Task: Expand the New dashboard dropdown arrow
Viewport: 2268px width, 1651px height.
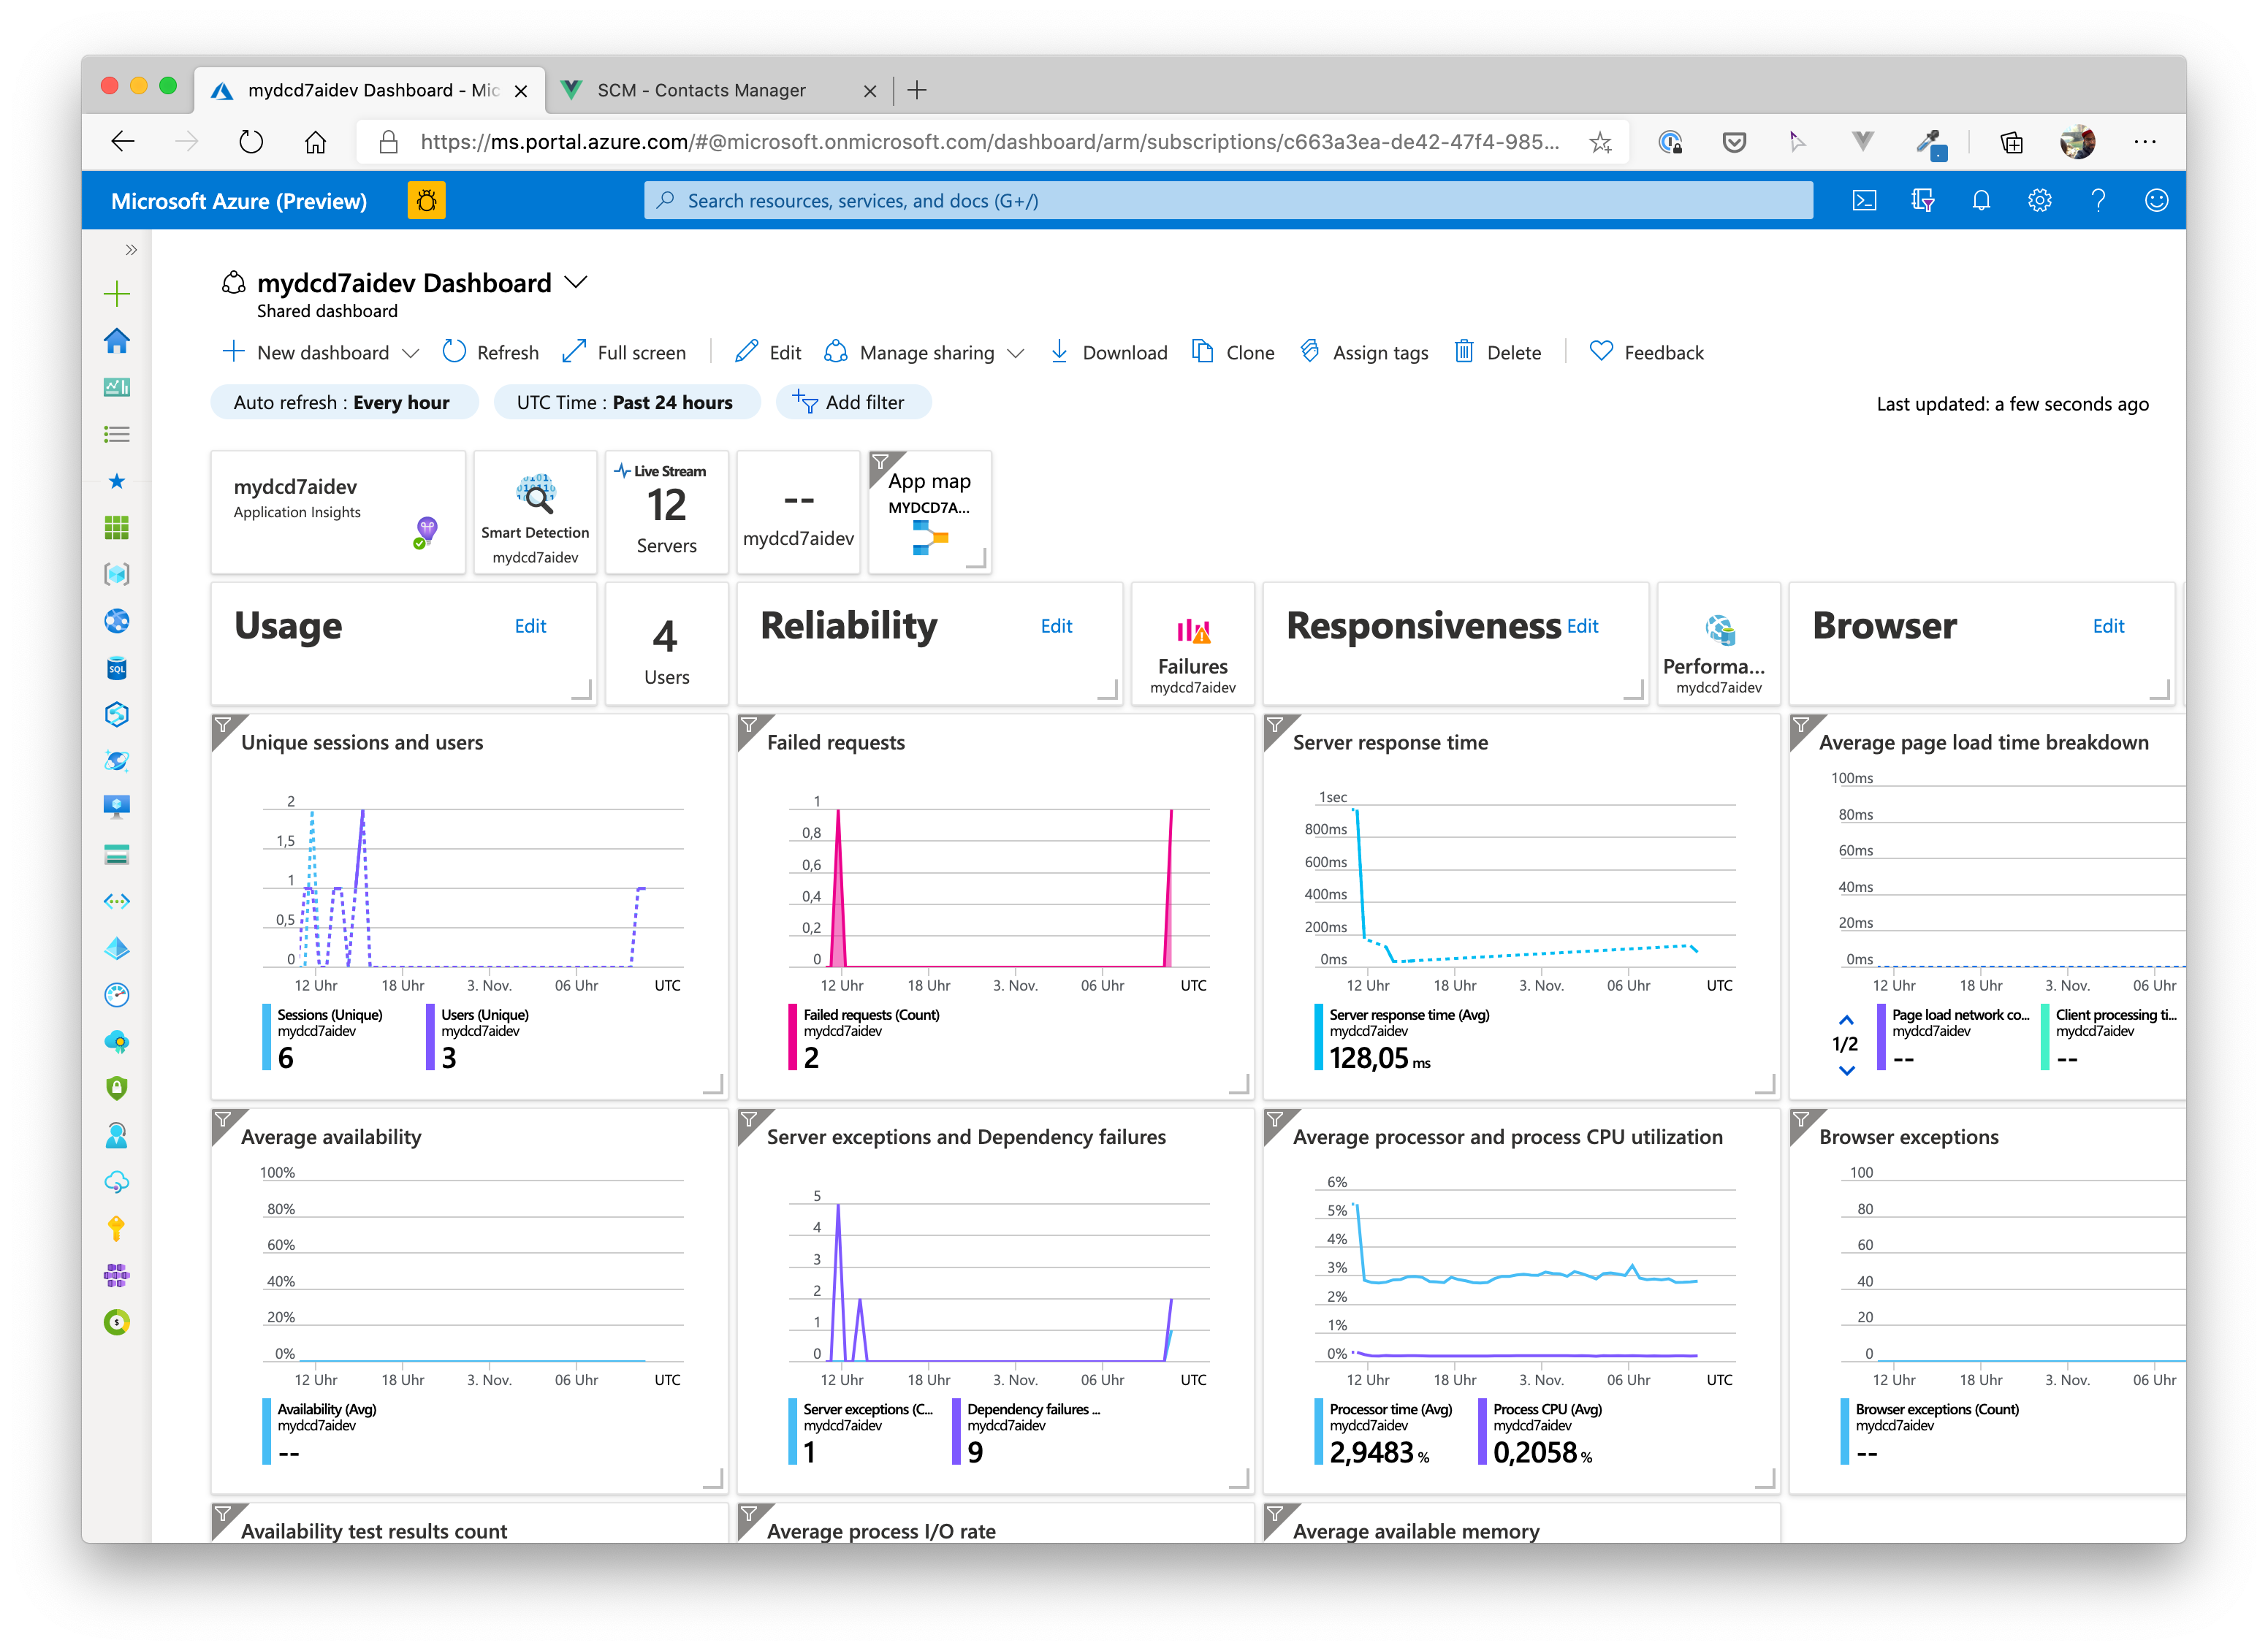Action: tap(411, 354)
